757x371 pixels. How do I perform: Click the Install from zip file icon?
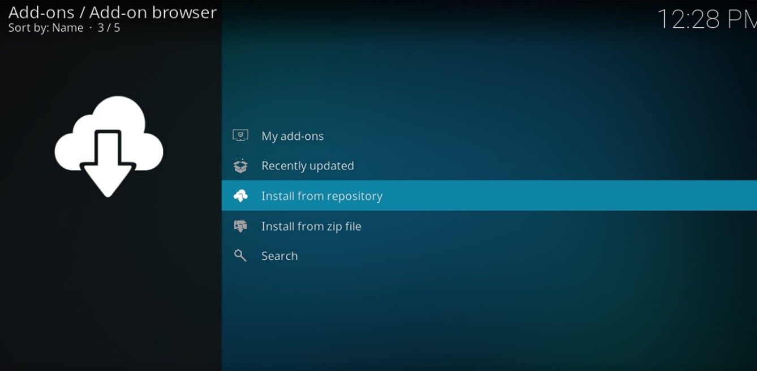point(240,226)
